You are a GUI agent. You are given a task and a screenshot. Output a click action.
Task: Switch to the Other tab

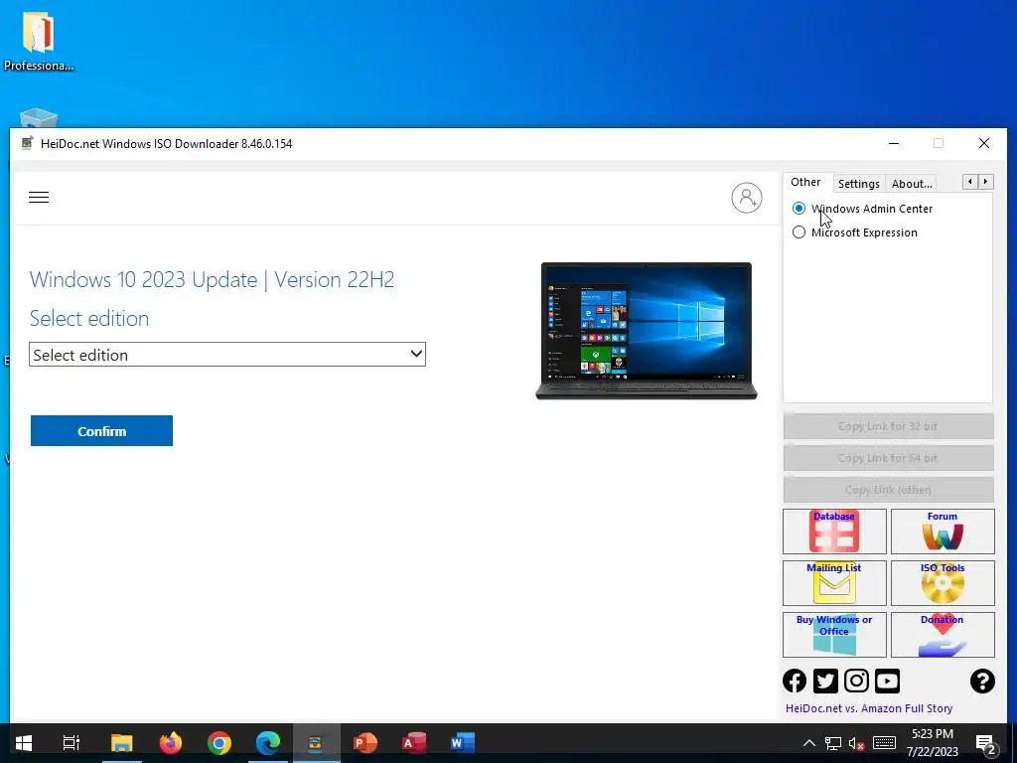(x=805, y=183)
